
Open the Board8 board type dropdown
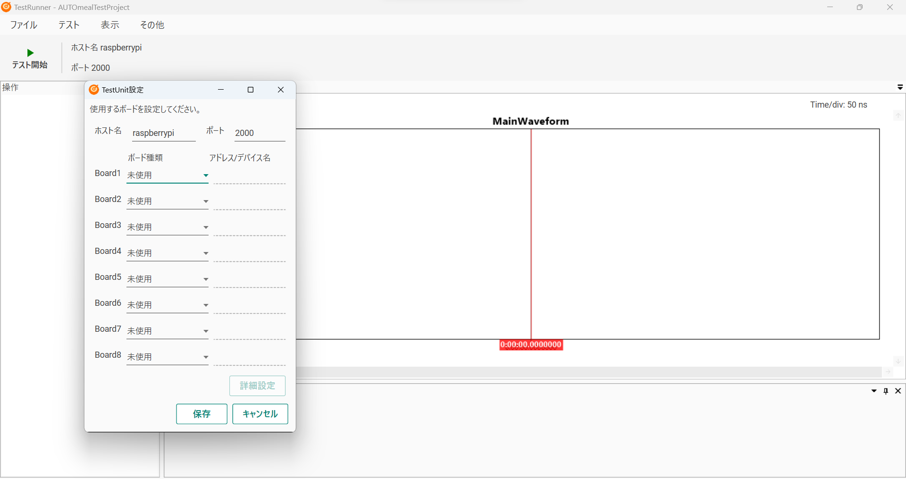(x=206, y=357)
